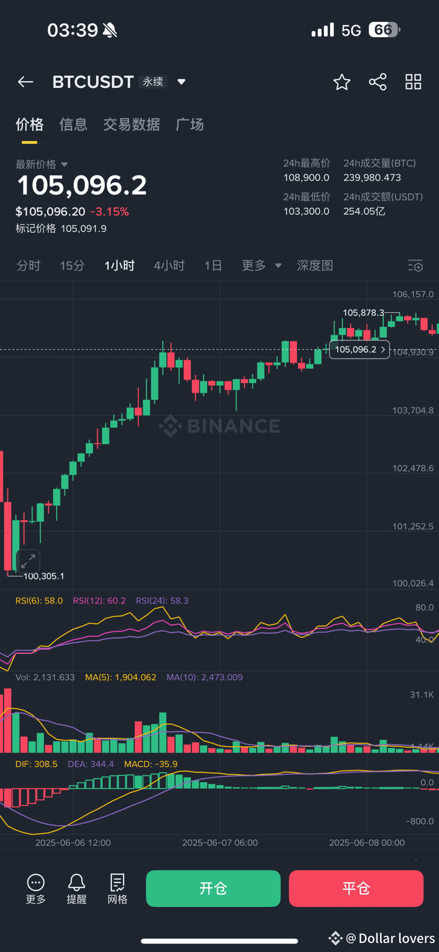Tap the red 平仓 button

point(356,888)
